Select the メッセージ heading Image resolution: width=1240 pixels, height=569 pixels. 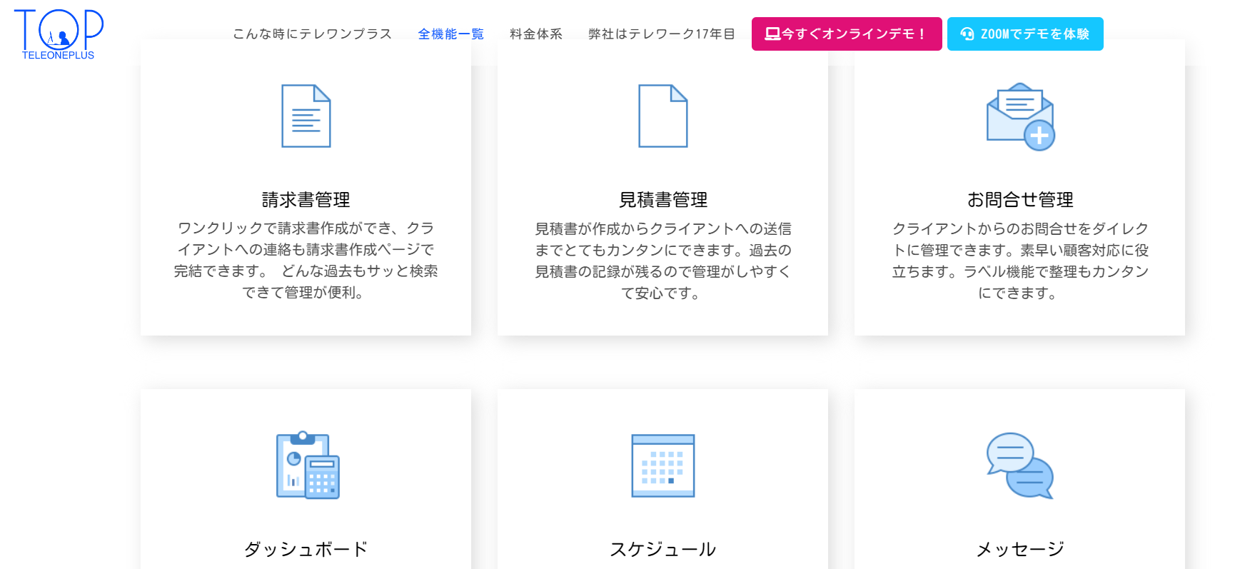point(1020,549)
